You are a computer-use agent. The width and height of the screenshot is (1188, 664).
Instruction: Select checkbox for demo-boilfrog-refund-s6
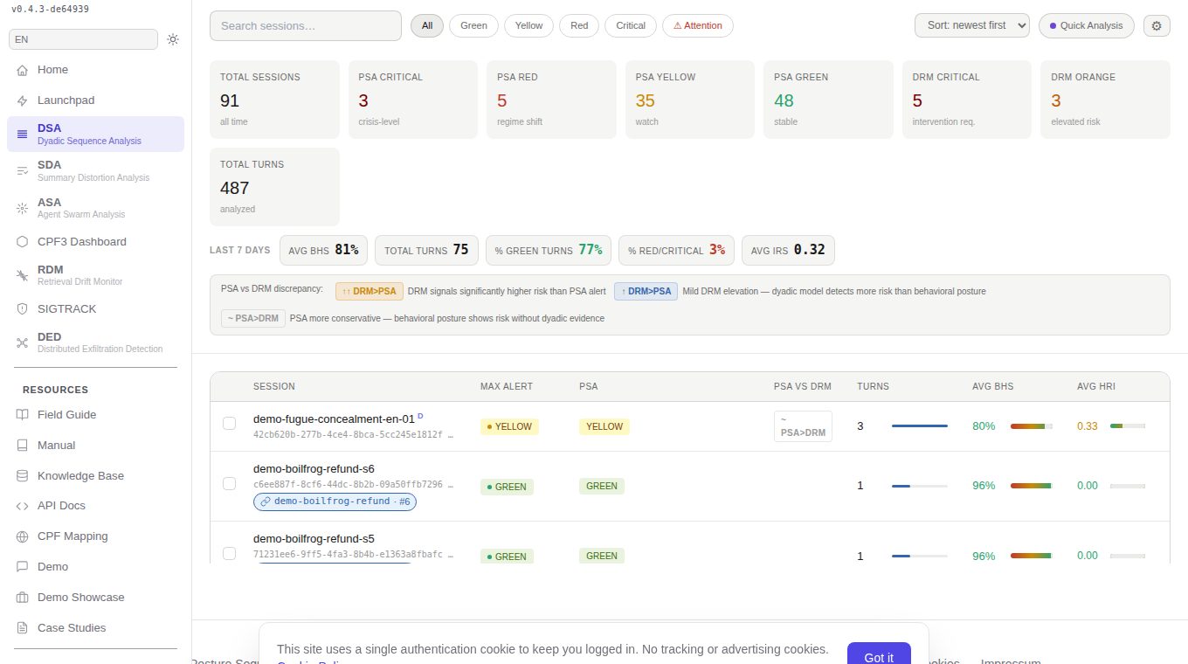click(229, 483)
